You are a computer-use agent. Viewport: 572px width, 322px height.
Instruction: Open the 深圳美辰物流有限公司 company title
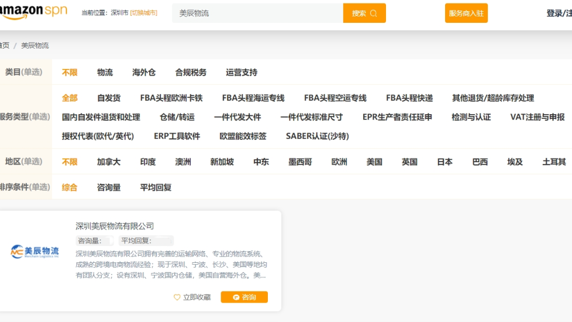pos(115,226)
